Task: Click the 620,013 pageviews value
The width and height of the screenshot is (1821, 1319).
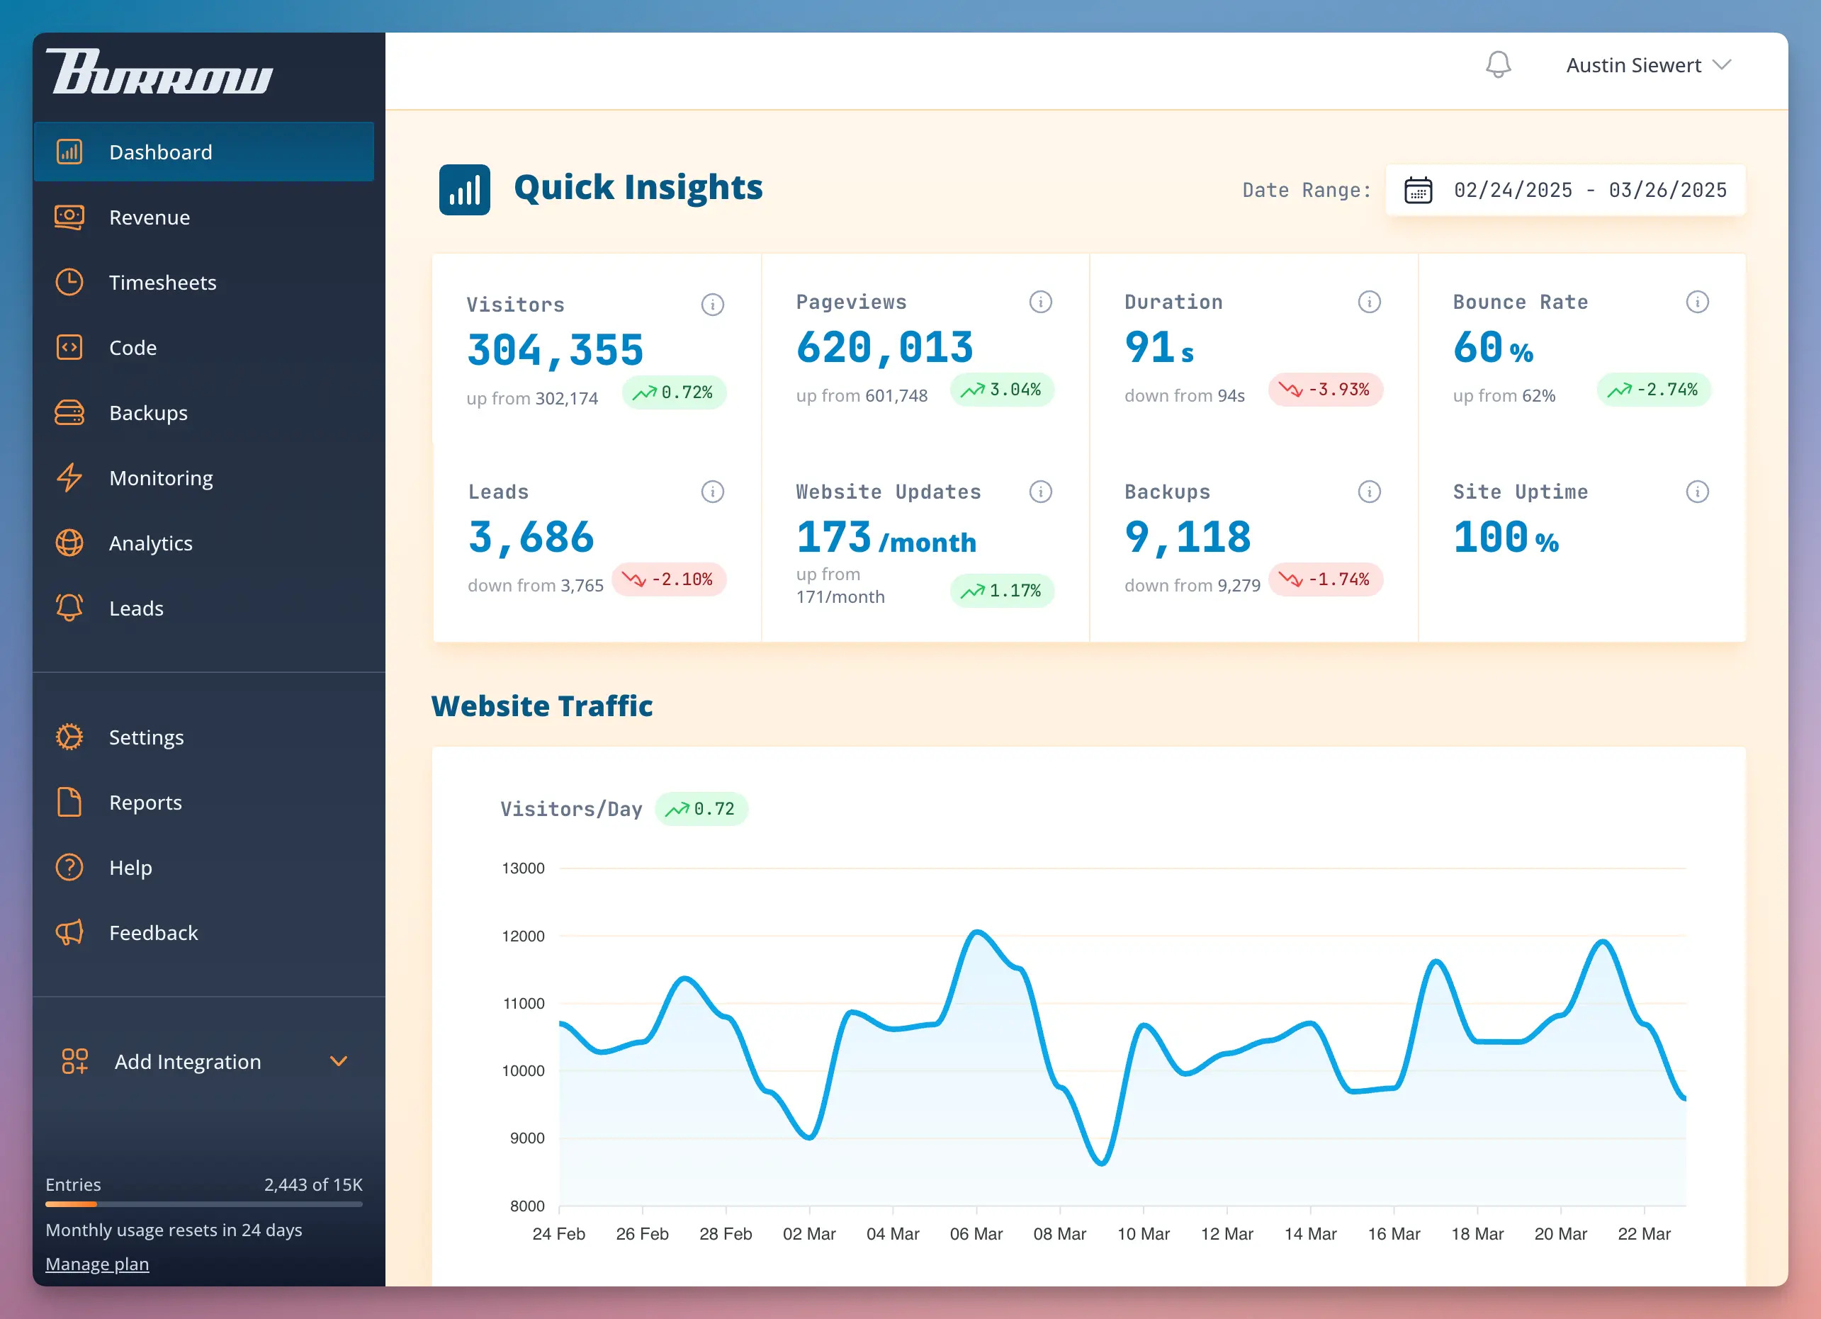Action: pyautogui.click(x=884, y=348)
